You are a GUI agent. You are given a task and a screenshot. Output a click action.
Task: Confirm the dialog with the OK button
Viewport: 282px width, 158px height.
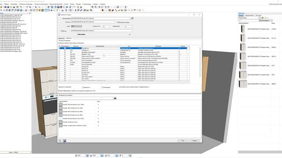[183, 140]
